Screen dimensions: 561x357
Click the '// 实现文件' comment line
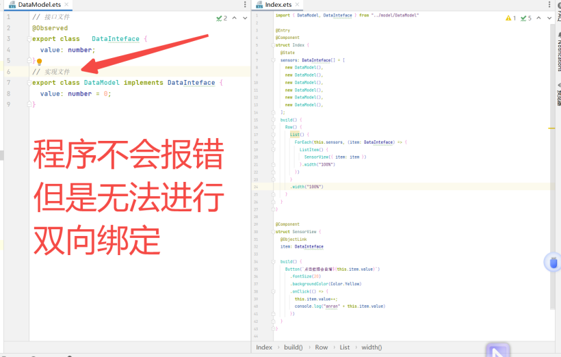pos(51,72)
